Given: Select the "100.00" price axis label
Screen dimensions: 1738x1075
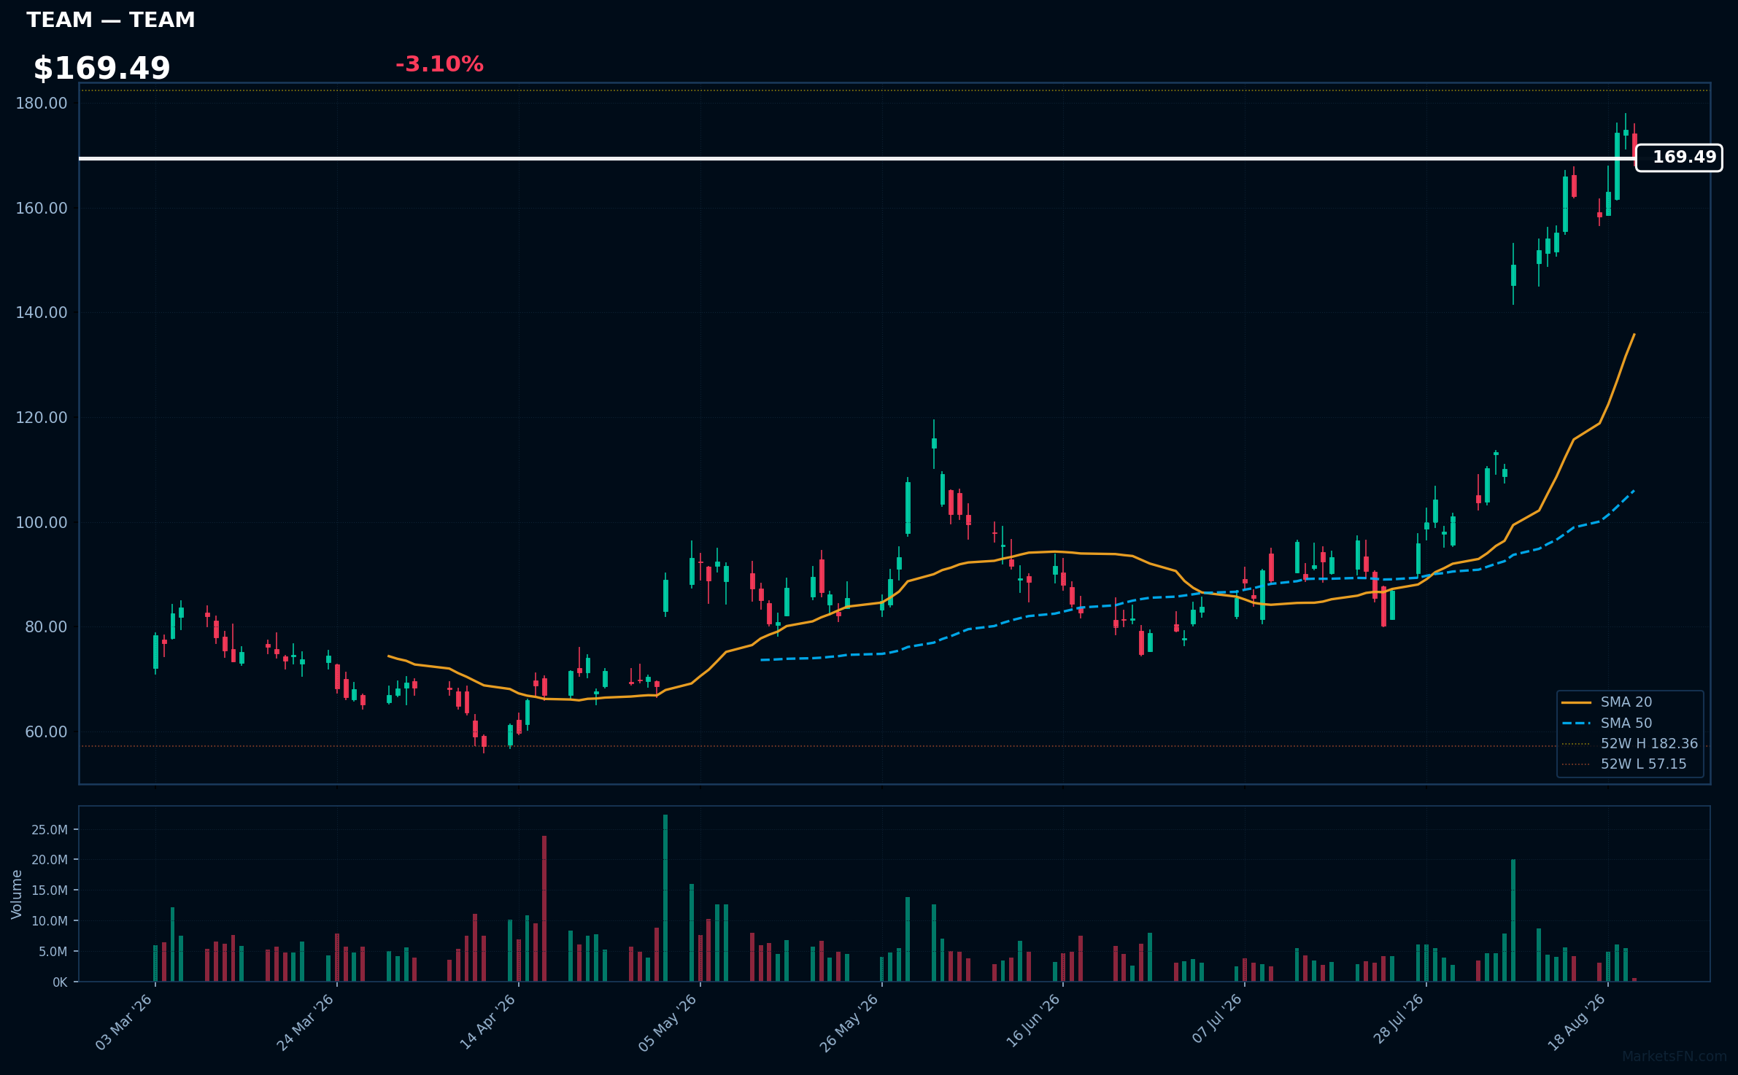Looking at the screenshot, I should coord(42,523).
